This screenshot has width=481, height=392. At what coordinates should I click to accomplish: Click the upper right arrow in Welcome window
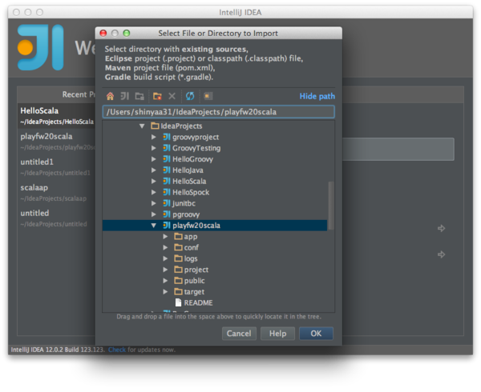pyautogui.click(x=441, y=228)
